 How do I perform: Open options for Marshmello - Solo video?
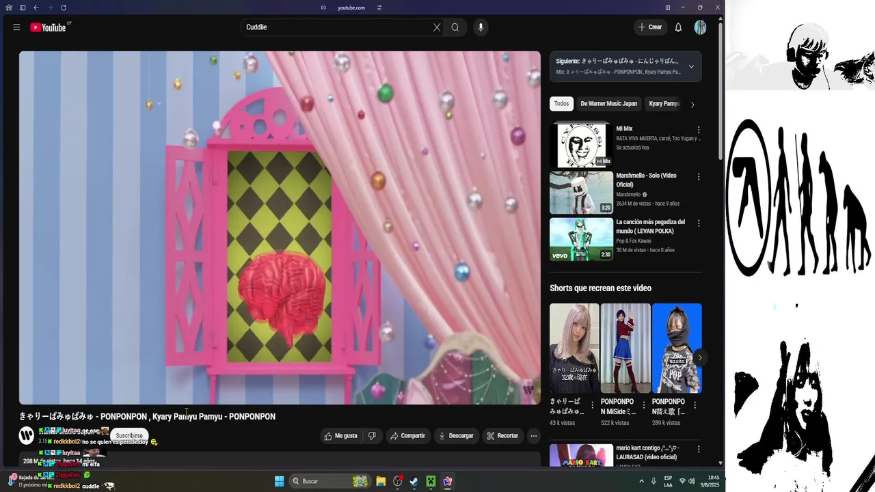[x=699, y=176]
